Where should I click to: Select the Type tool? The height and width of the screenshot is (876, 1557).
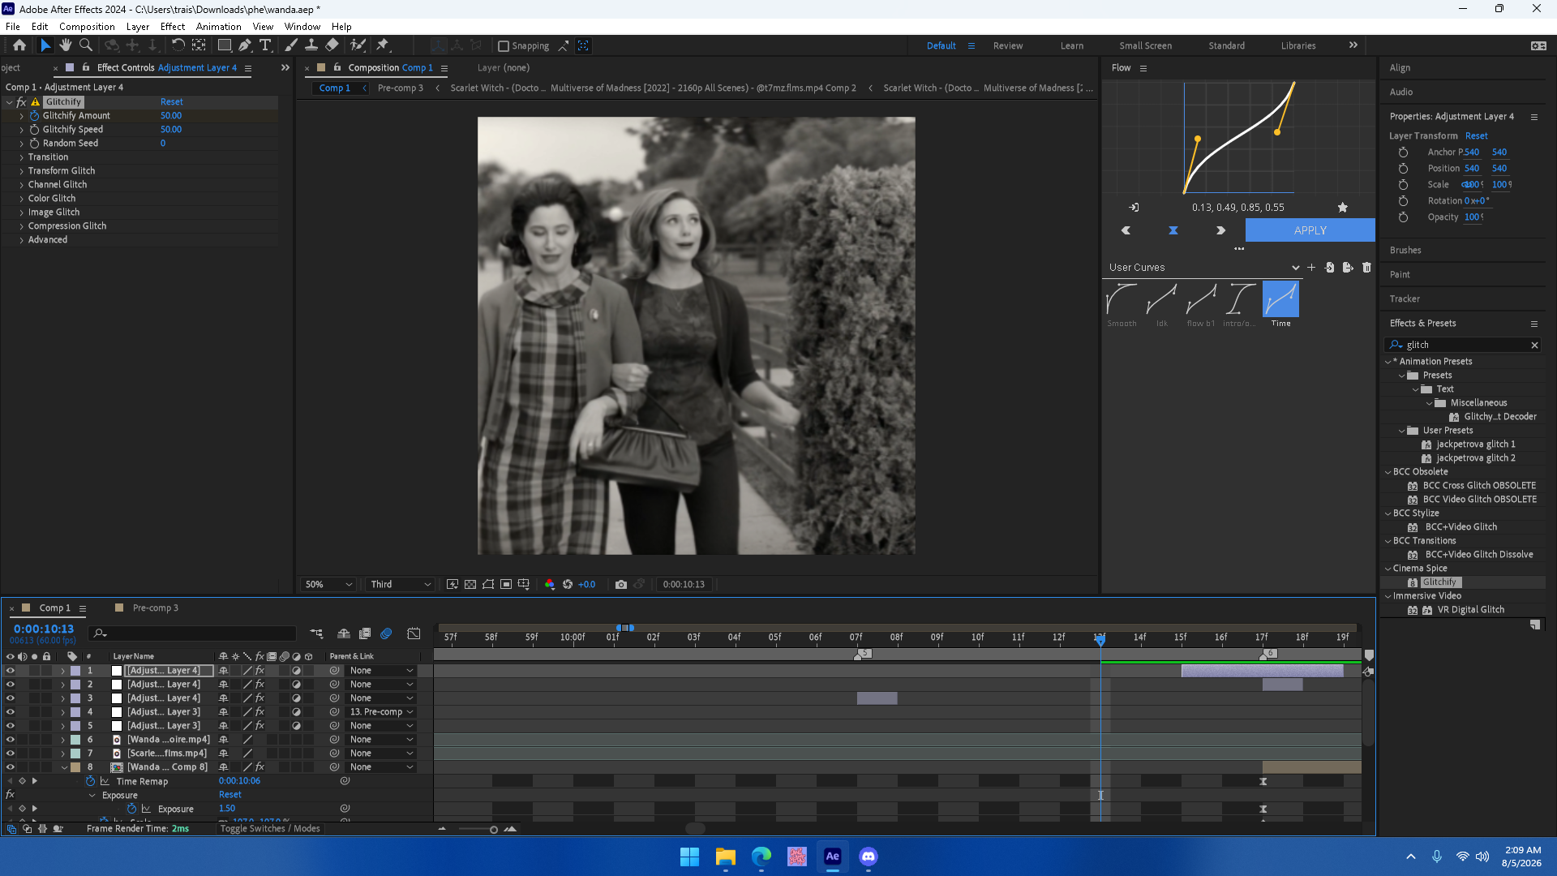pyautogui.click(x=265, y=45)
